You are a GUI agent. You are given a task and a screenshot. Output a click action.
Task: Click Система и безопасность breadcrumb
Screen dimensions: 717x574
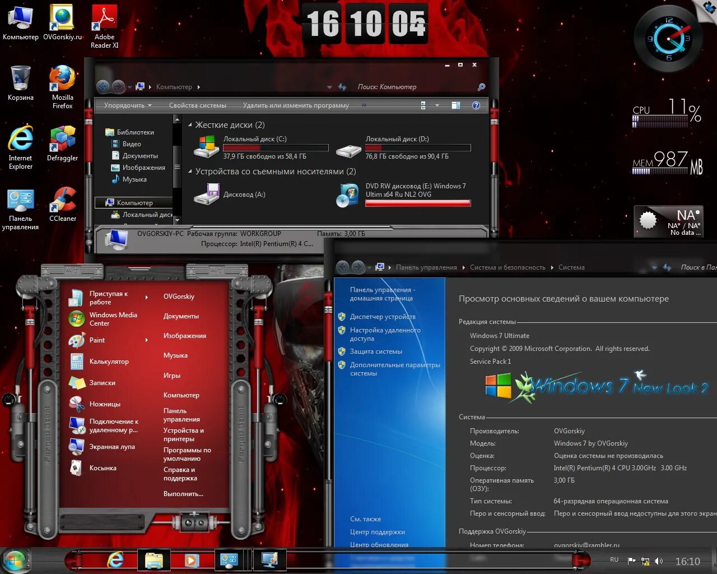tap(508, 267)
